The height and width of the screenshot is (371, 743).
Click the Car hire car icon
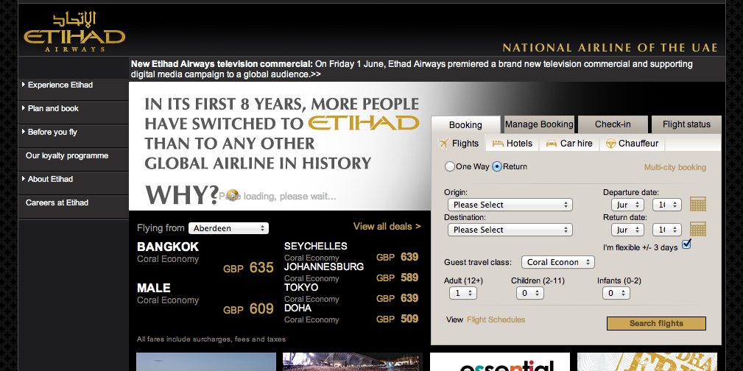[551, 143]
